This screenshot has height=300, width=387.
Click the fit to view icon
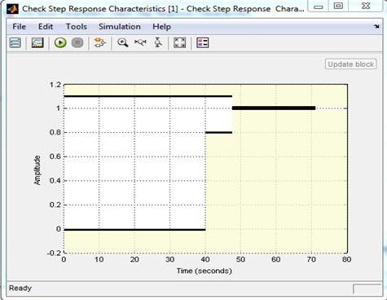(x=180, y=42)
